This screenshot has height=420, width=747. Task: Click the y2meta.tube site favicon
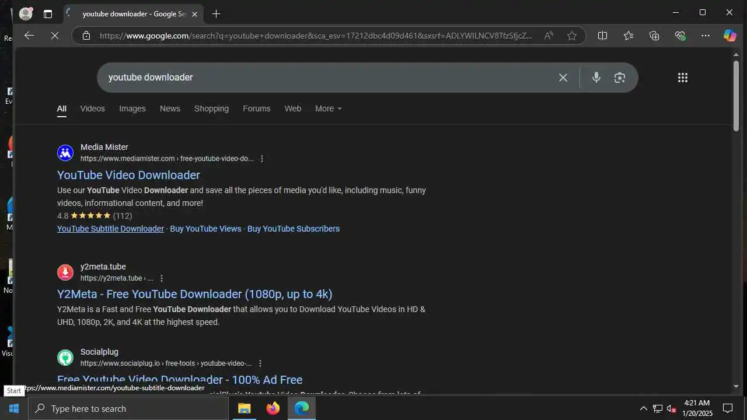[x=65, y=272]
